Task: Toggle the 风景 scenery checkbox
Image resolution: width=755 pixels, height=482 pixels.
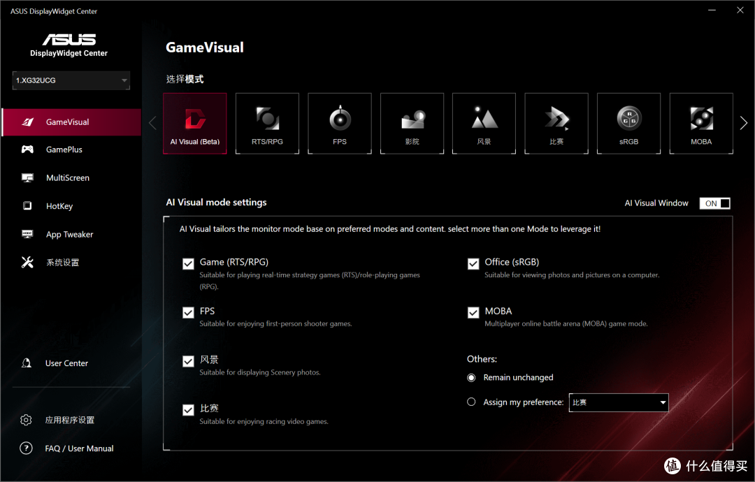Action: click(188, 361)
